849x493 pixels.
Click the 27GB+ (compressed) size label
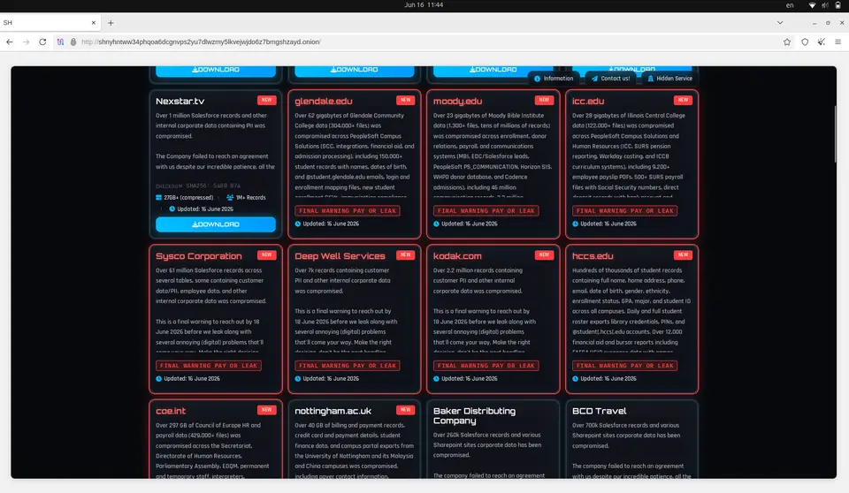pyautogui.click(x=188, y=198)
